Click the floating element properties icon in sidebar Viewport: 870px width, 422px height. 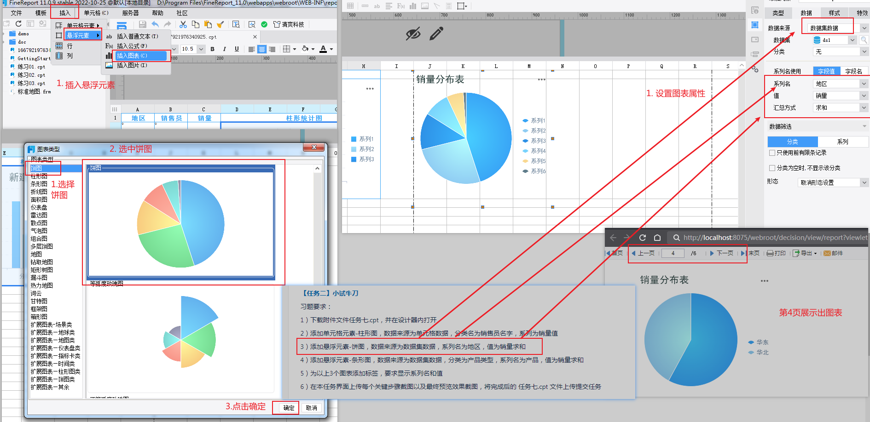(755, 25)
